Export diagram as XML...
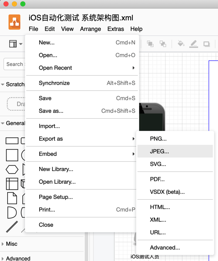Image resolution: width=218 pixels, height=261 pixels. click(175, 220)
